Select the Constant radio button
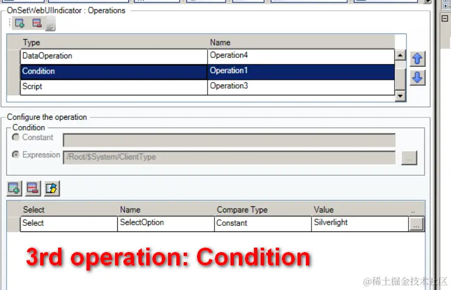 pyautogui.click(x=16, y=137)
